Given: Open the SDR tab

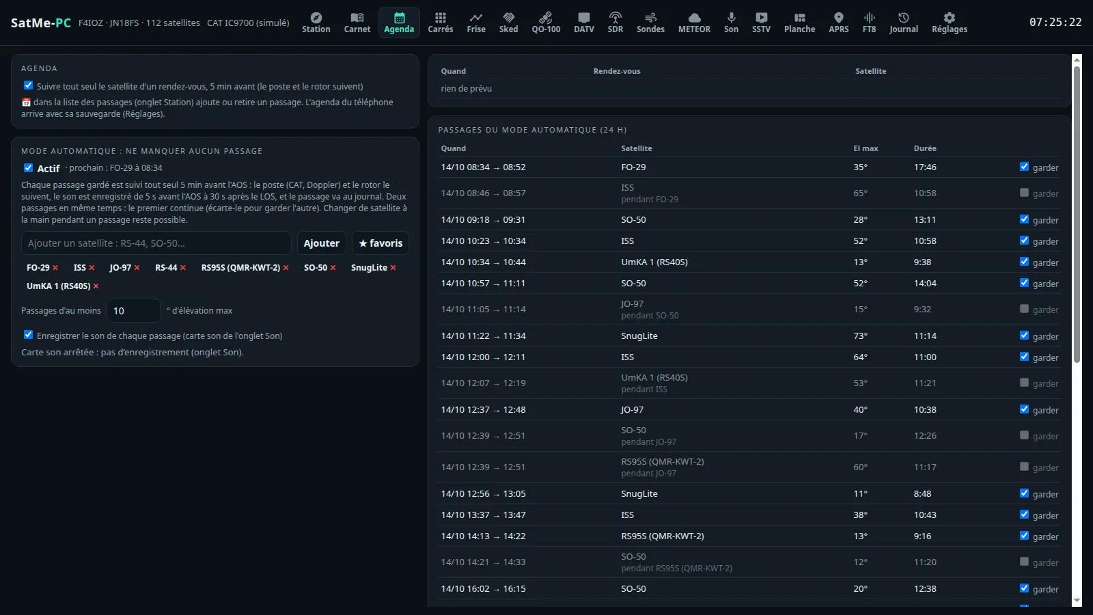Looking at the screenshot, I should (615, 23).
